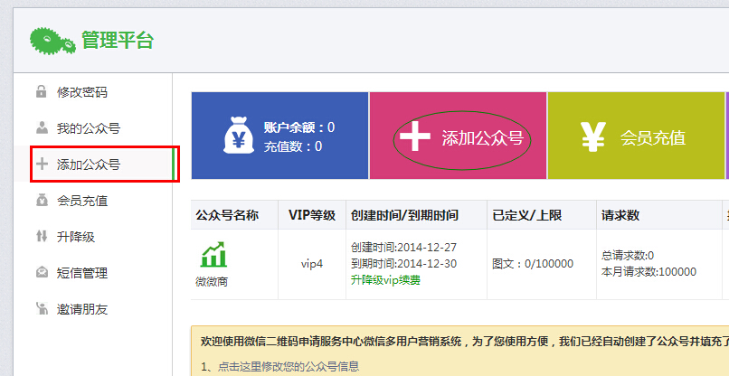Click the 图文：0/100000 cell
The width and height of the screenshot is (729, 376).
pyautogui.click(x=533, y=264)
